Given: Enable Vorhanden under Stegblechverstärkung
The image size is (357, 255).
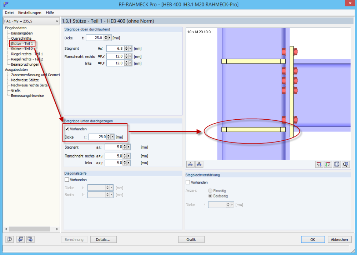Looking at the screenshot, I should click(x=187, y=182).
